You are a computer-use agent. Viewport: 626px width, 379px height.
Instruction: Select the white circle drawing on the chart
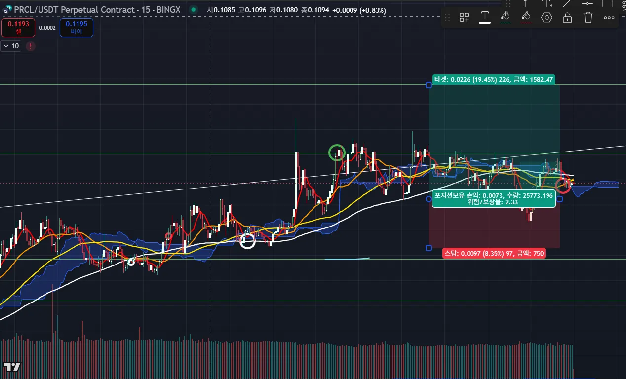click(247, 241)
